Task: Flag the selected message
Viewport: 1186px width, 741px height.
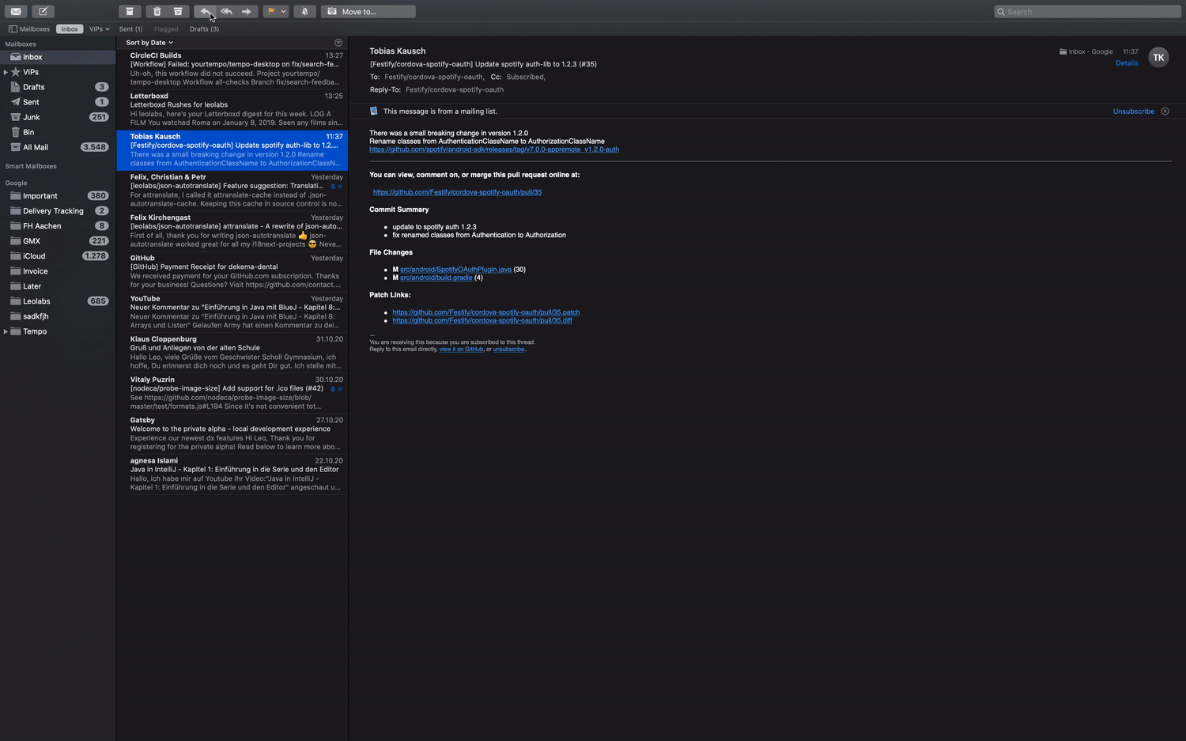Action: tap(270, 11)
